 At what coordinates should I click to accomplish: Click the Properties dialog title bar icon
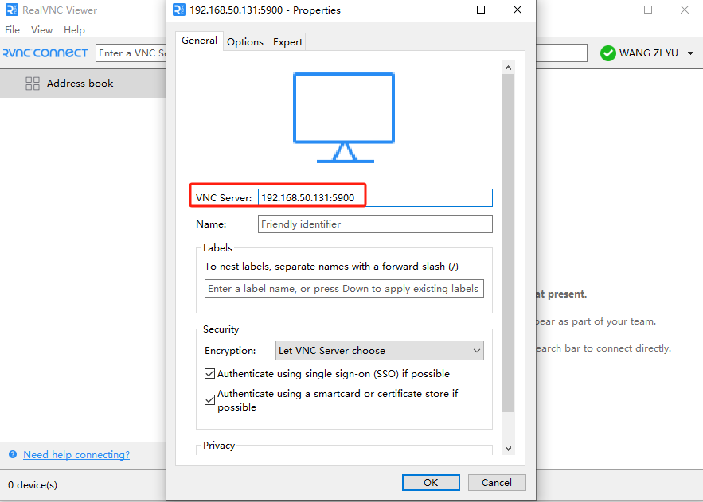tap(179, 10)
